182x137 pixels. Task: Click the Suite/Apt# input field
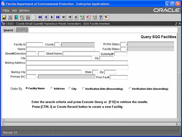[121, 54]
